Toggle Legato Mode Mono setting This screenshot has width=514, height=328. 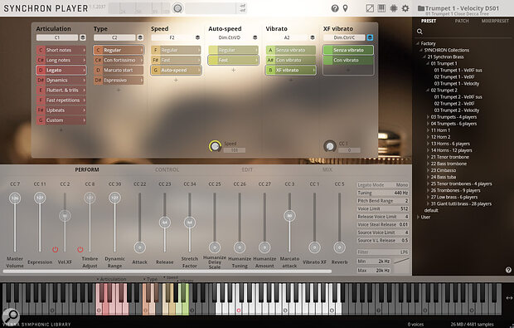(x=382, y=185)
